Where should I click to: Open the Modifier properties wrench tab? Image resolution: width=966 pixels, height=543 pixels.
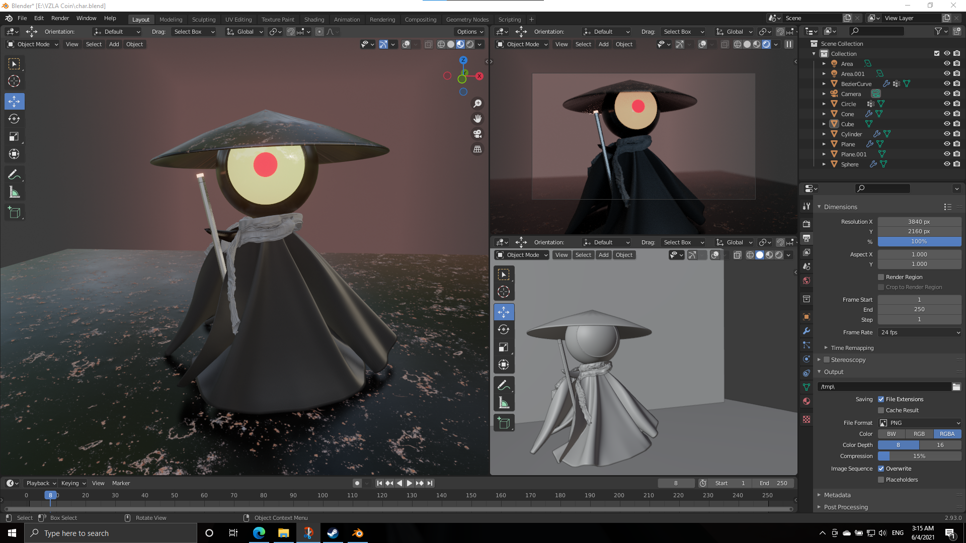(807, 331)
